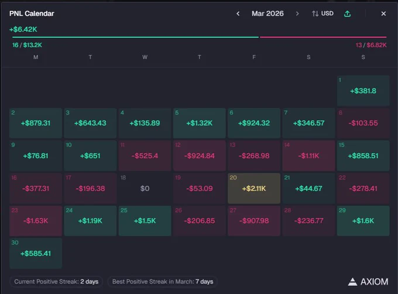Click the red losing days progress bar

pos(323,37)
